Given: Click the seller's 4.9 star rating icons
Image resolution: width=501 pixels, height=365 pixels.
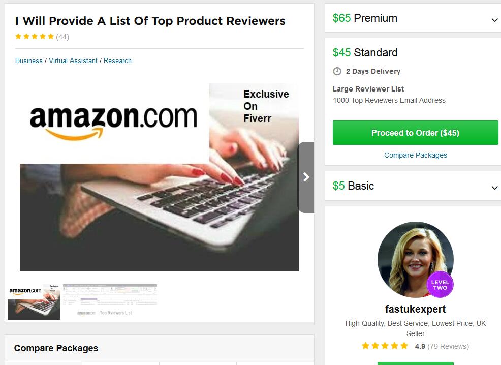Looking at the screenshot, I should click(x=385, y=346).
